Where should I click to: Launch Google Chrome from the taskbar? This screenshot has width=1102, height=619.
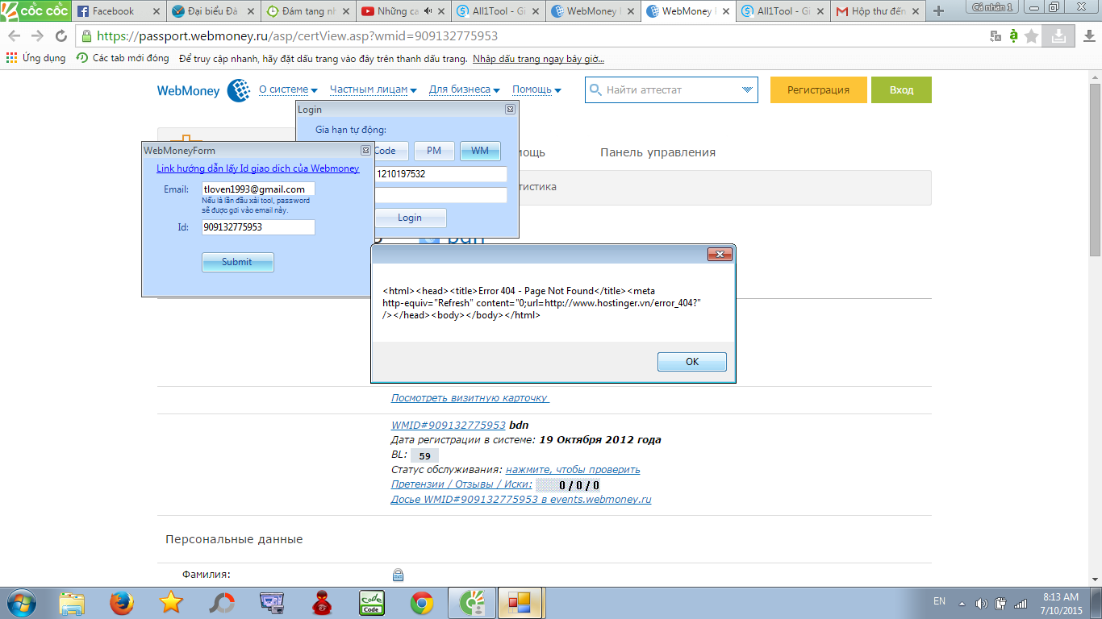coord(422,602)
